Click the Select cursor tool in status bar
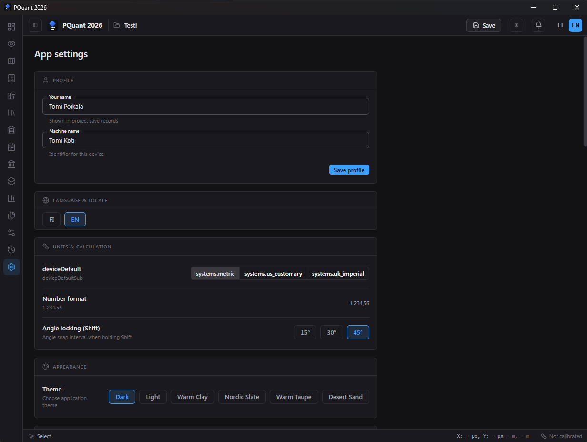 point(40,436)
